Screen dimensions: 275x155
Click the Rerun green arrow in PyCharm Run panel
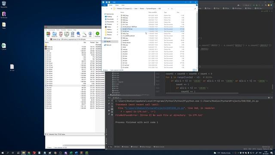109,101
